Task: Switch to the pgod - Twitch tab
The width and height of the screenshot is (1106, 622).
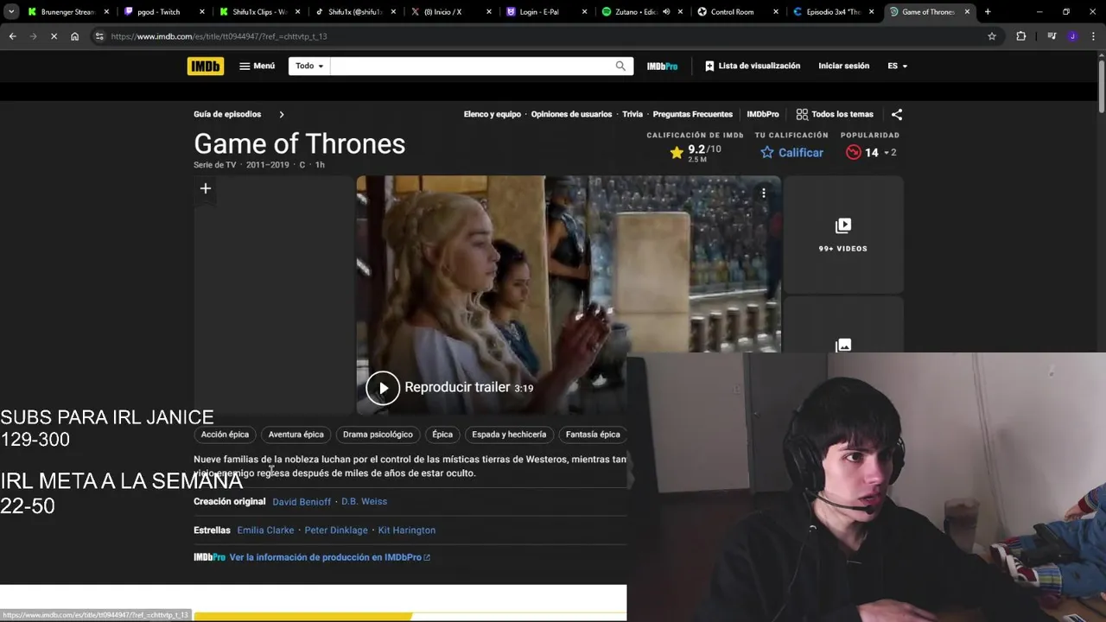Action: click(158, 12)
